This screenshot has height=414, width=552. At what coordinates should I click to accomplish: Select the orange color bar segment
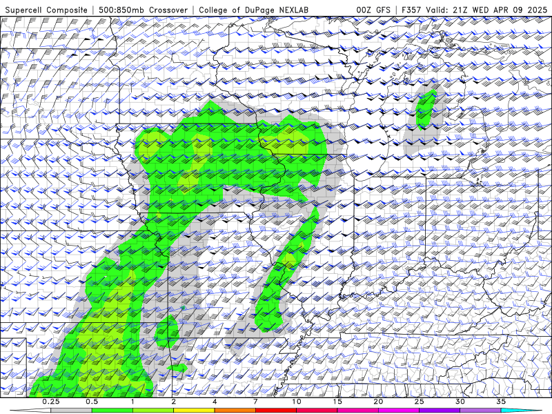(235, 411)
